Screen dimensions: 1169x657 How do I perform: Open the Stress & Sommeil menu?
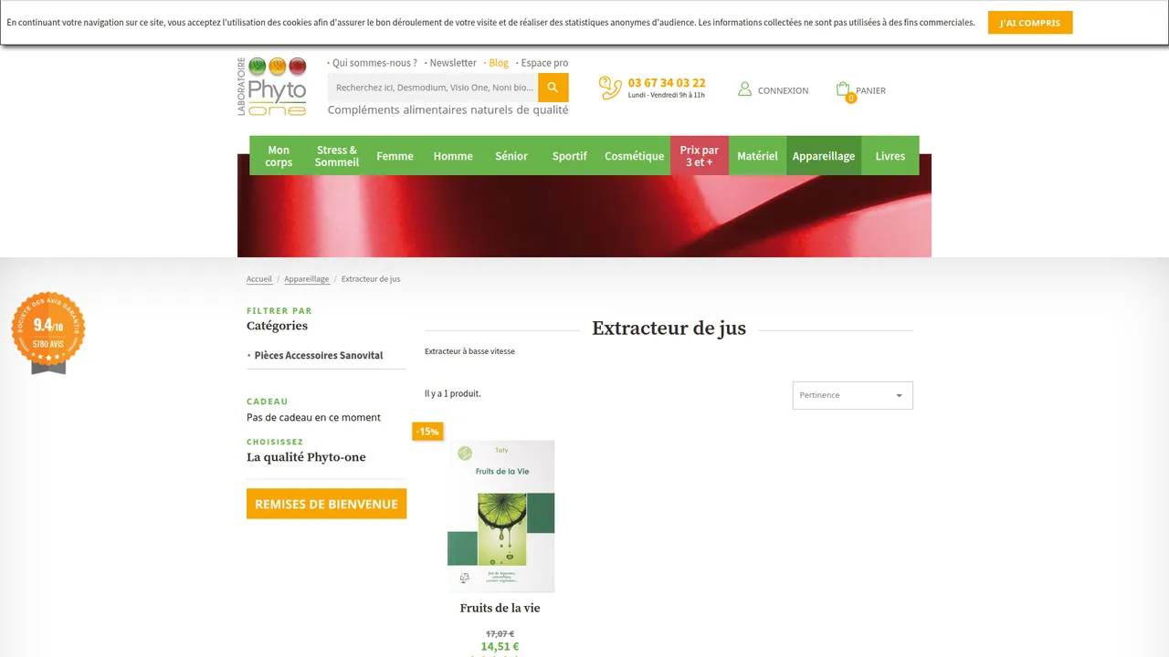337,156
